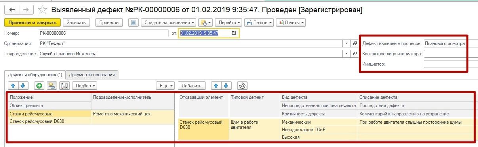Click the list settings icon beside Подбор
The height and width of the screenshot is (147, 478).
[65, 85]
